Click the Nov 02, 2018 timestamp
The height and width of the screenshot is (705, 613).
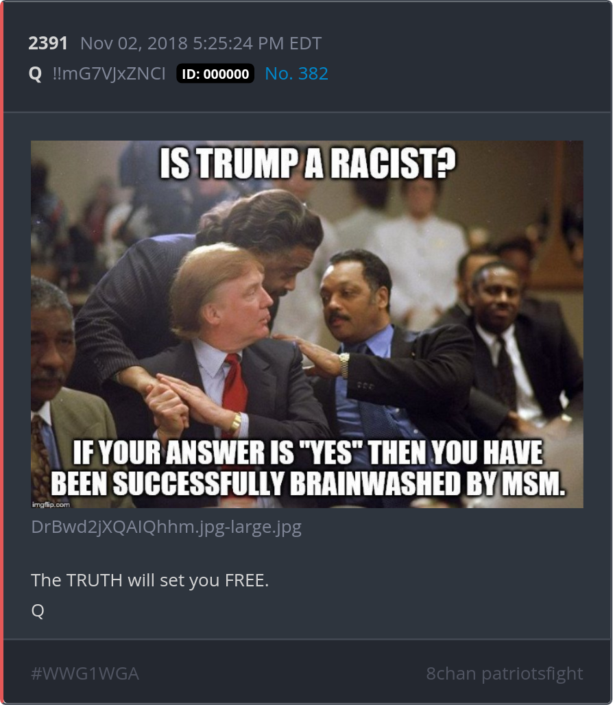pyautogui.click(x=201, y=44)
